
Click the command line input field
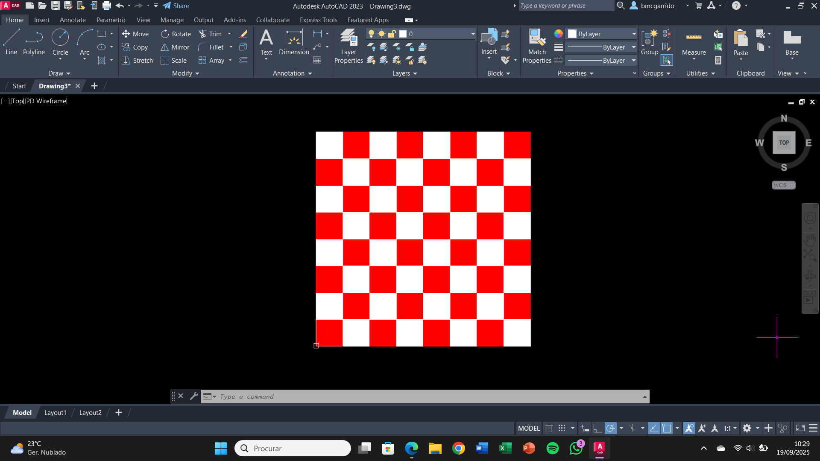tap(427, 397)
